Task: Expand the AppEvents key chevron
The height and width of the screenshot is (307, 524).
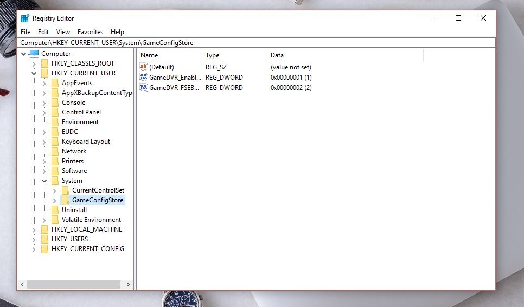Action: tap(44, 84)
